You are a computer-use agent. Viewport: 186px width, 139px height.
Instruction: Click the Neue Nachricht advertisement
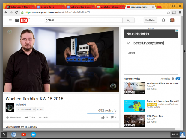(x=151, y=52)
